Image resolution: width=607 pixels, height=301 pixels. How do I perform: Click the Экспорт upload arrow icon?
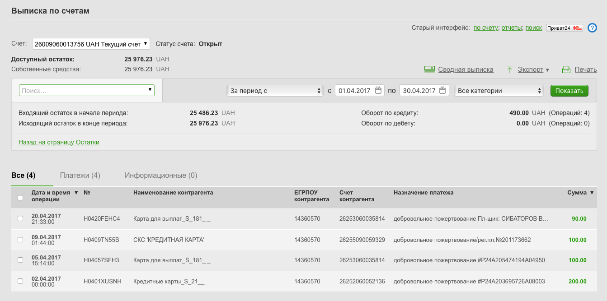coord(510,69)
